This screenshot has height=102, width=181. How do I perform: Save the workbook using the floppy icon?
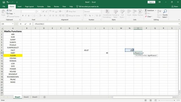tap(4, 2)
